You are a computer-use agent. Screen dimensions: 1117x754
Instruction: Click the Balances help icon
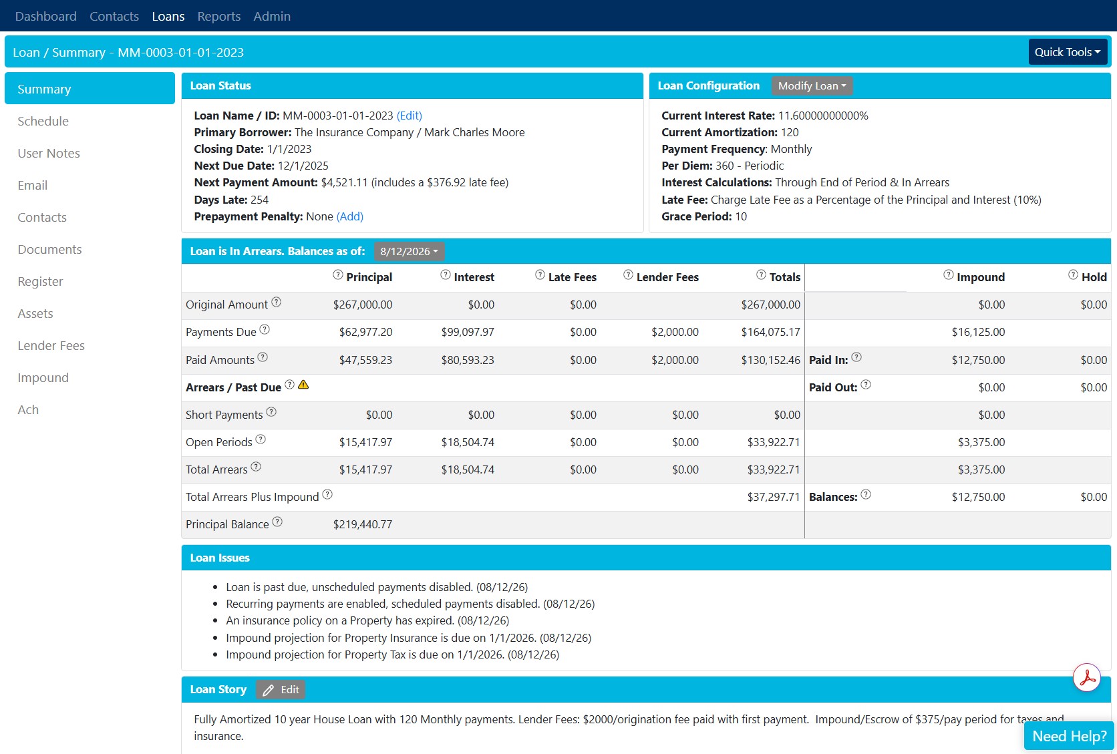tap(866, 495)
